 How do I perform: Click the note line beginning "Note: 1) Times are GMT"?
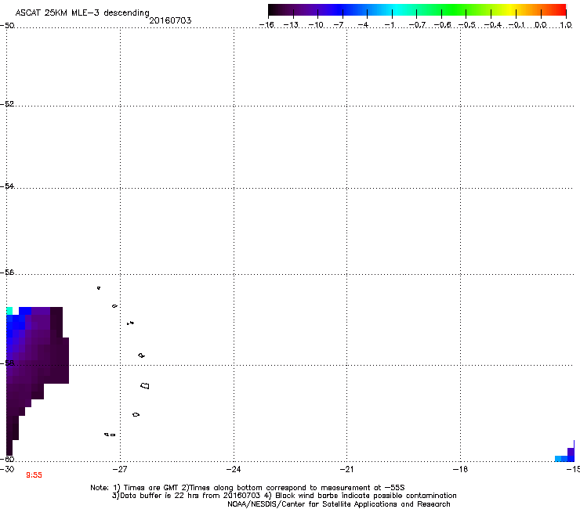pyautogui.click(x=248, y=488)
